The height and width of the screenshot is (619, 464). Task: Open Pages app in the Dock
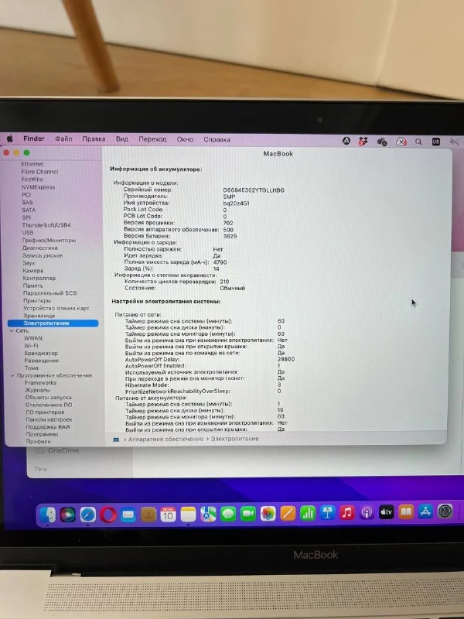[x=288, y=514]
